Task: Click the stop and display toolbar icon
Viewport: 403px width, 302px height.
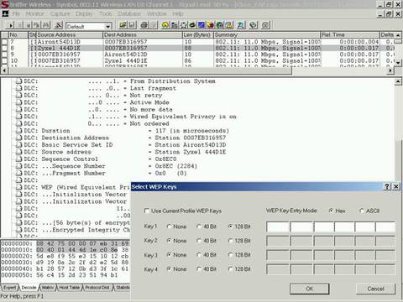Action: (x=37, y=25)
